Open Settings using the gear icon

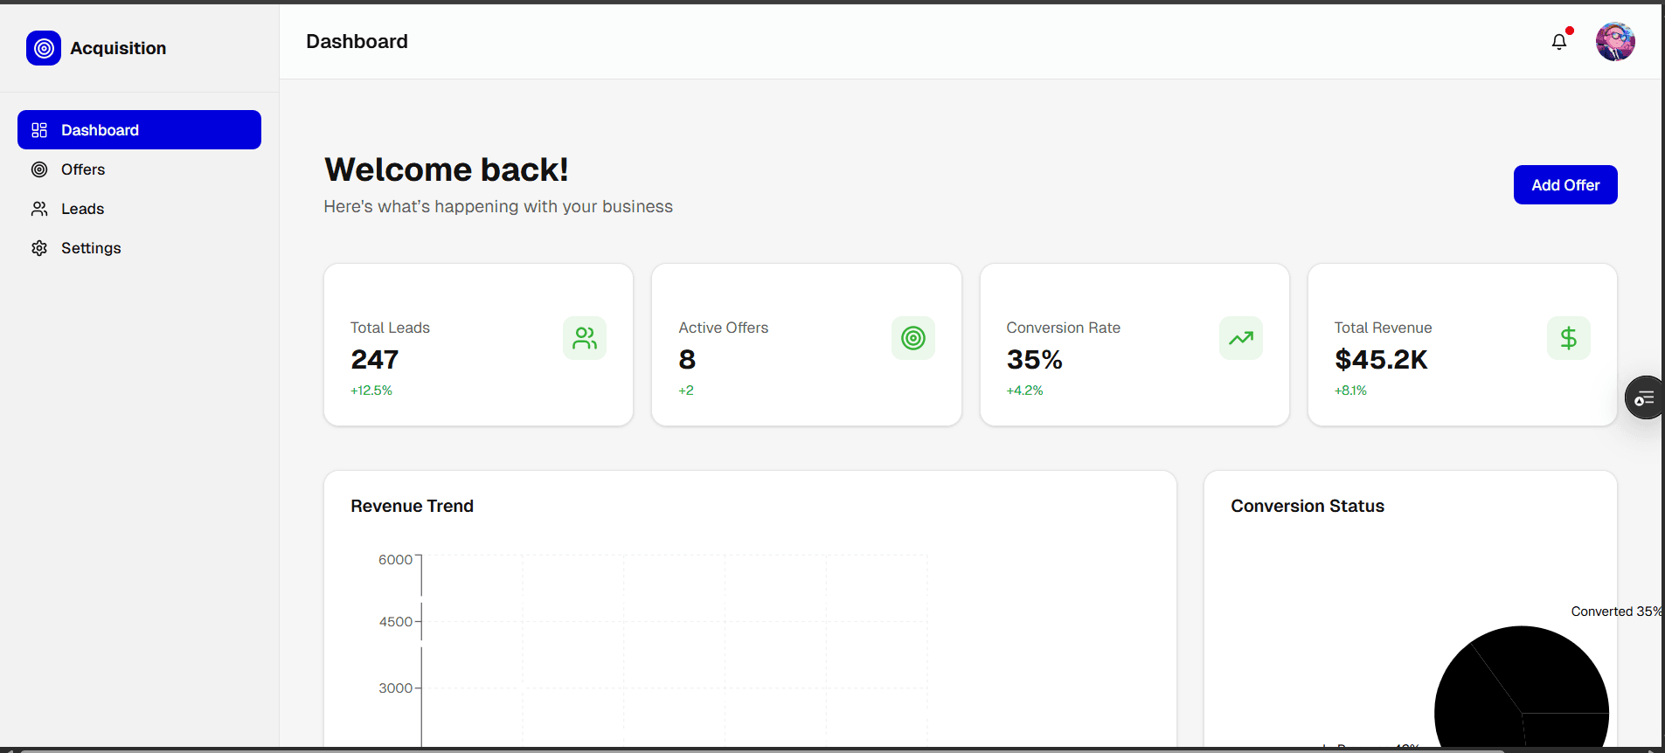pyautogui.click(x=39, y=247)
